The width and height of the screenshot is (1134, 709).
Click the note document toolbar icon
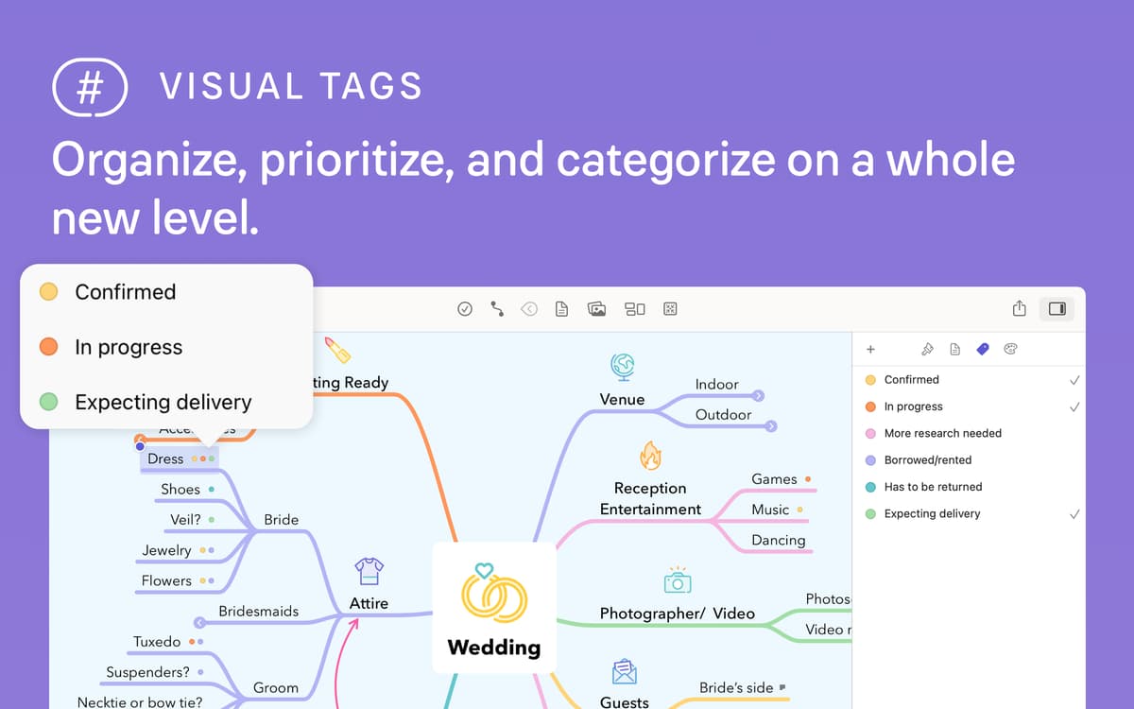pyautogui.click(x=561, y=309)
